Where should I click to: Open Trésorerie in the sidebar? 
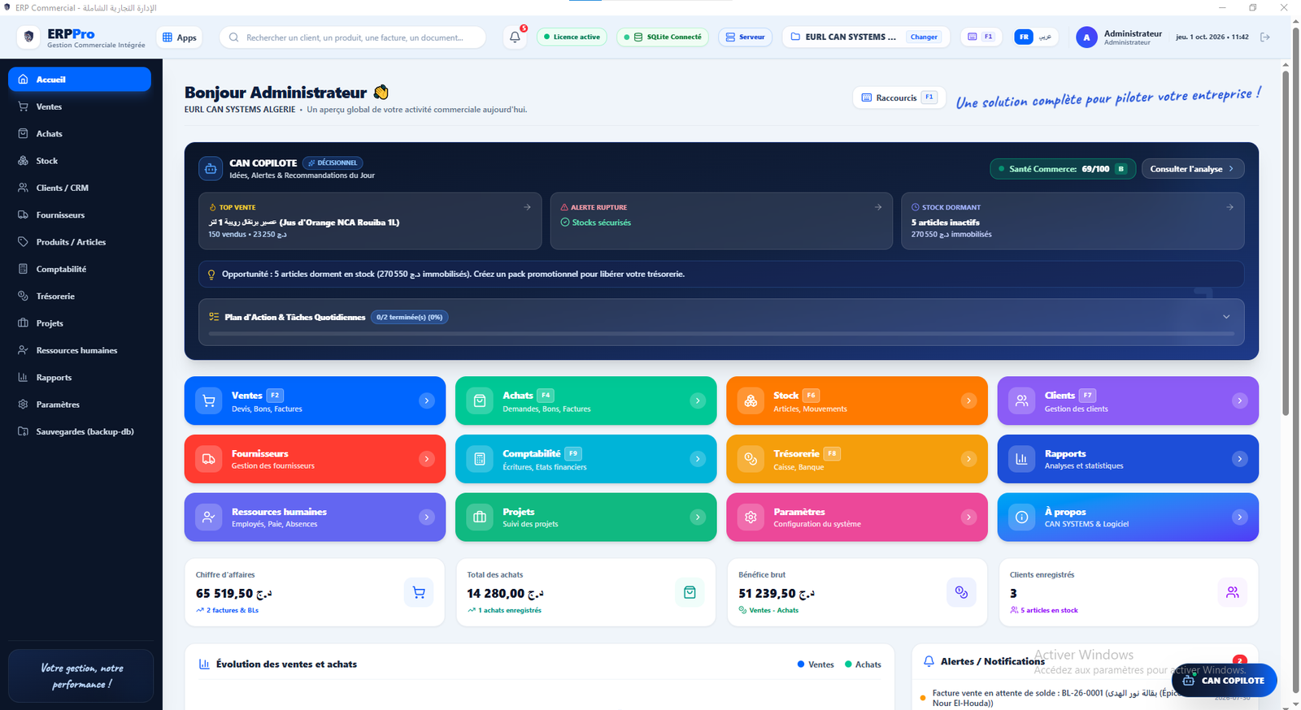pyautogui.click(x=80, y=297)
